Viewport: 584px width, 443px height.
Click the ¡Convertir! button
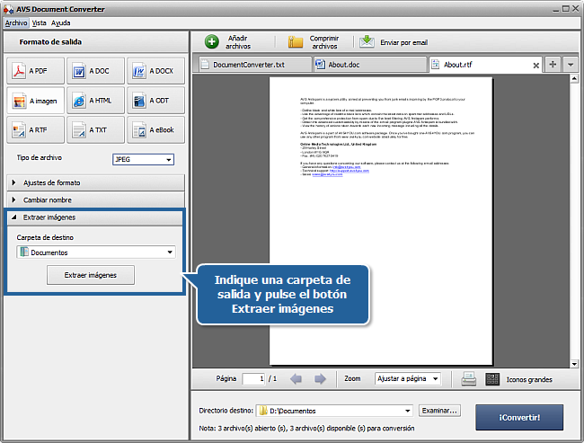[x=519, y=418]
